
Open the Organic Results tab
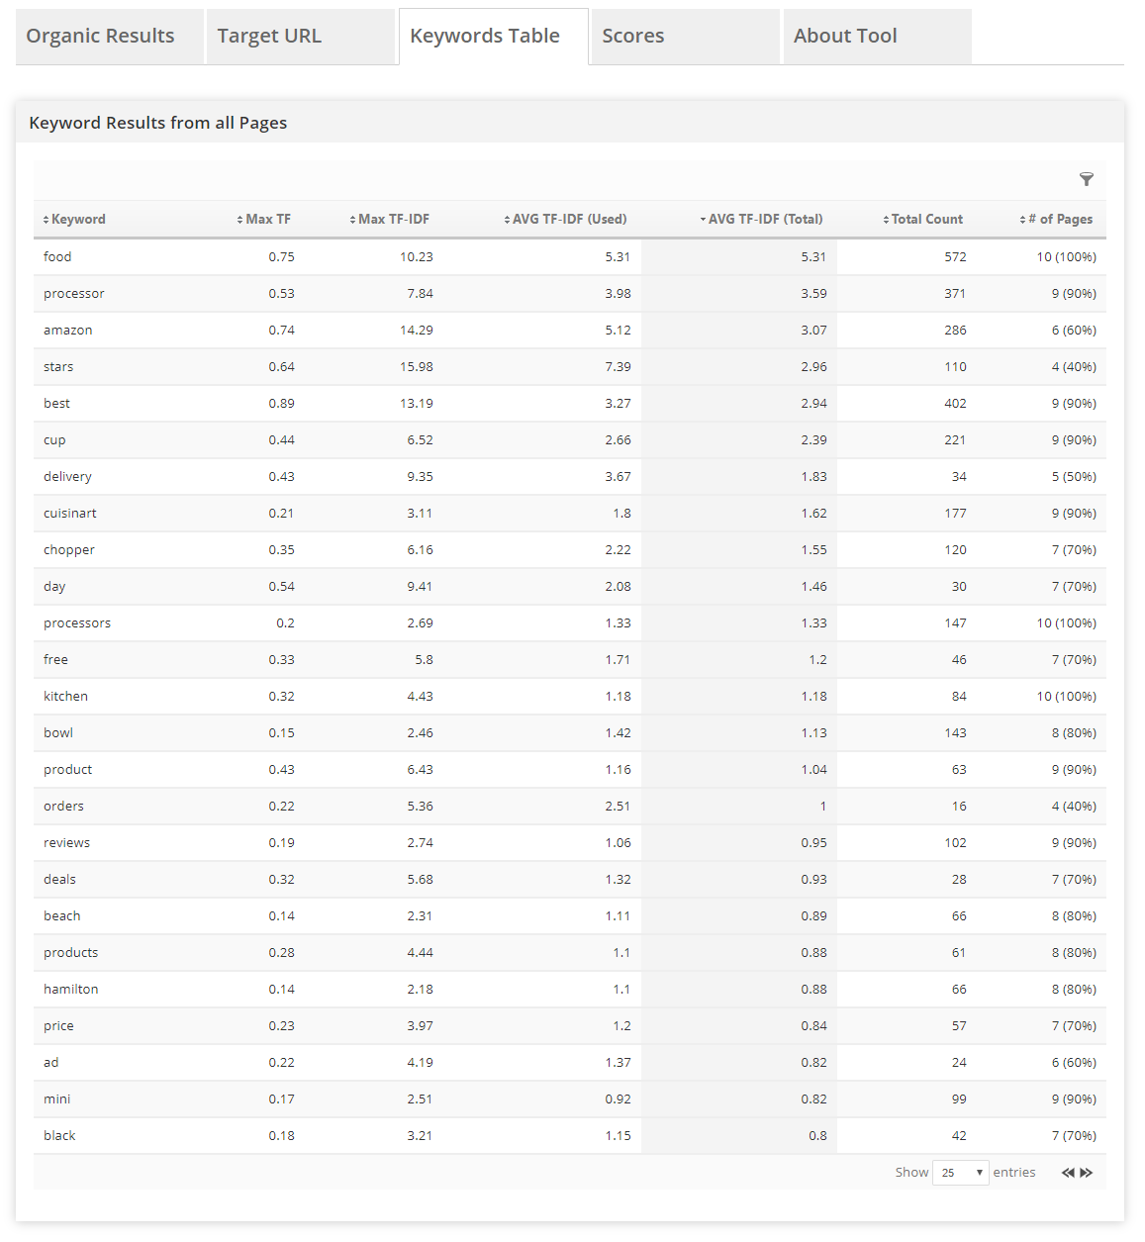[x=100, y=37]
